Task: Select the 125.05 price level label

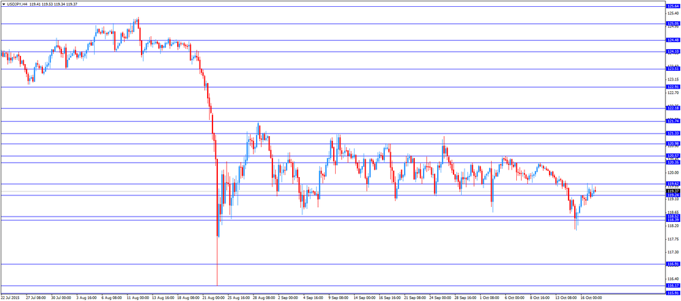Action: click(x=673, y=23)
